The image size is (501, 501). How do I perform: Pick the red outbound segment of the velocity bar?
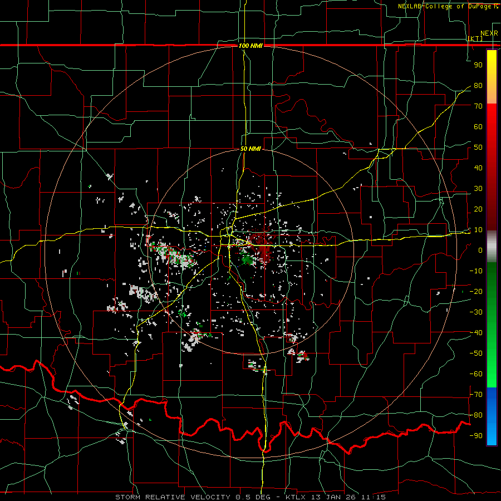[x=492, y=167]
